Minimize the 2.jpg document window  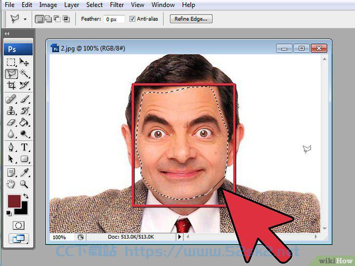[284, 48]
